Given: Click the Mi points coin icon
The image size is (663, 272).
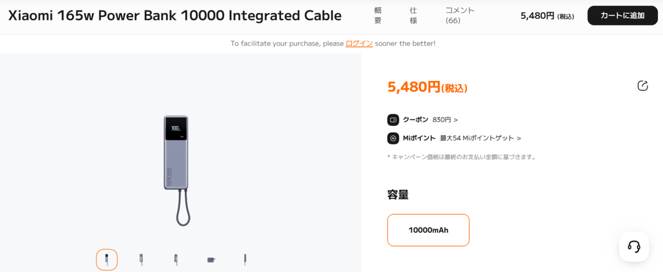Looking at the screenshot, I should pyautogui.click(x=393, y=138).
